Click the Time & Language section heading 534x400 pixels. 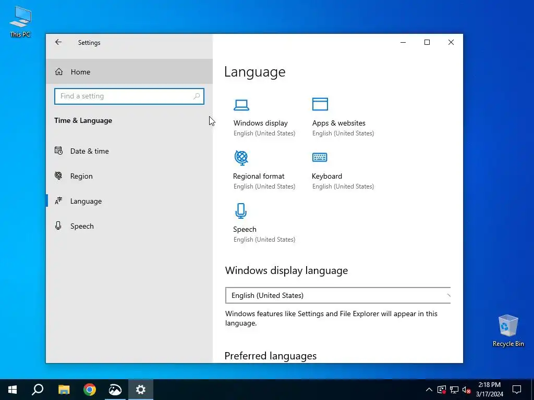pyautogui.click(x=83, y=120)
